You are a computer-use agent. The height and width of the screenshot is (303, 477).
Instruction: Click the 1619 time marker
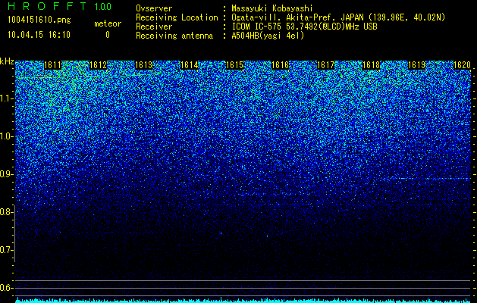pos(416,65)
